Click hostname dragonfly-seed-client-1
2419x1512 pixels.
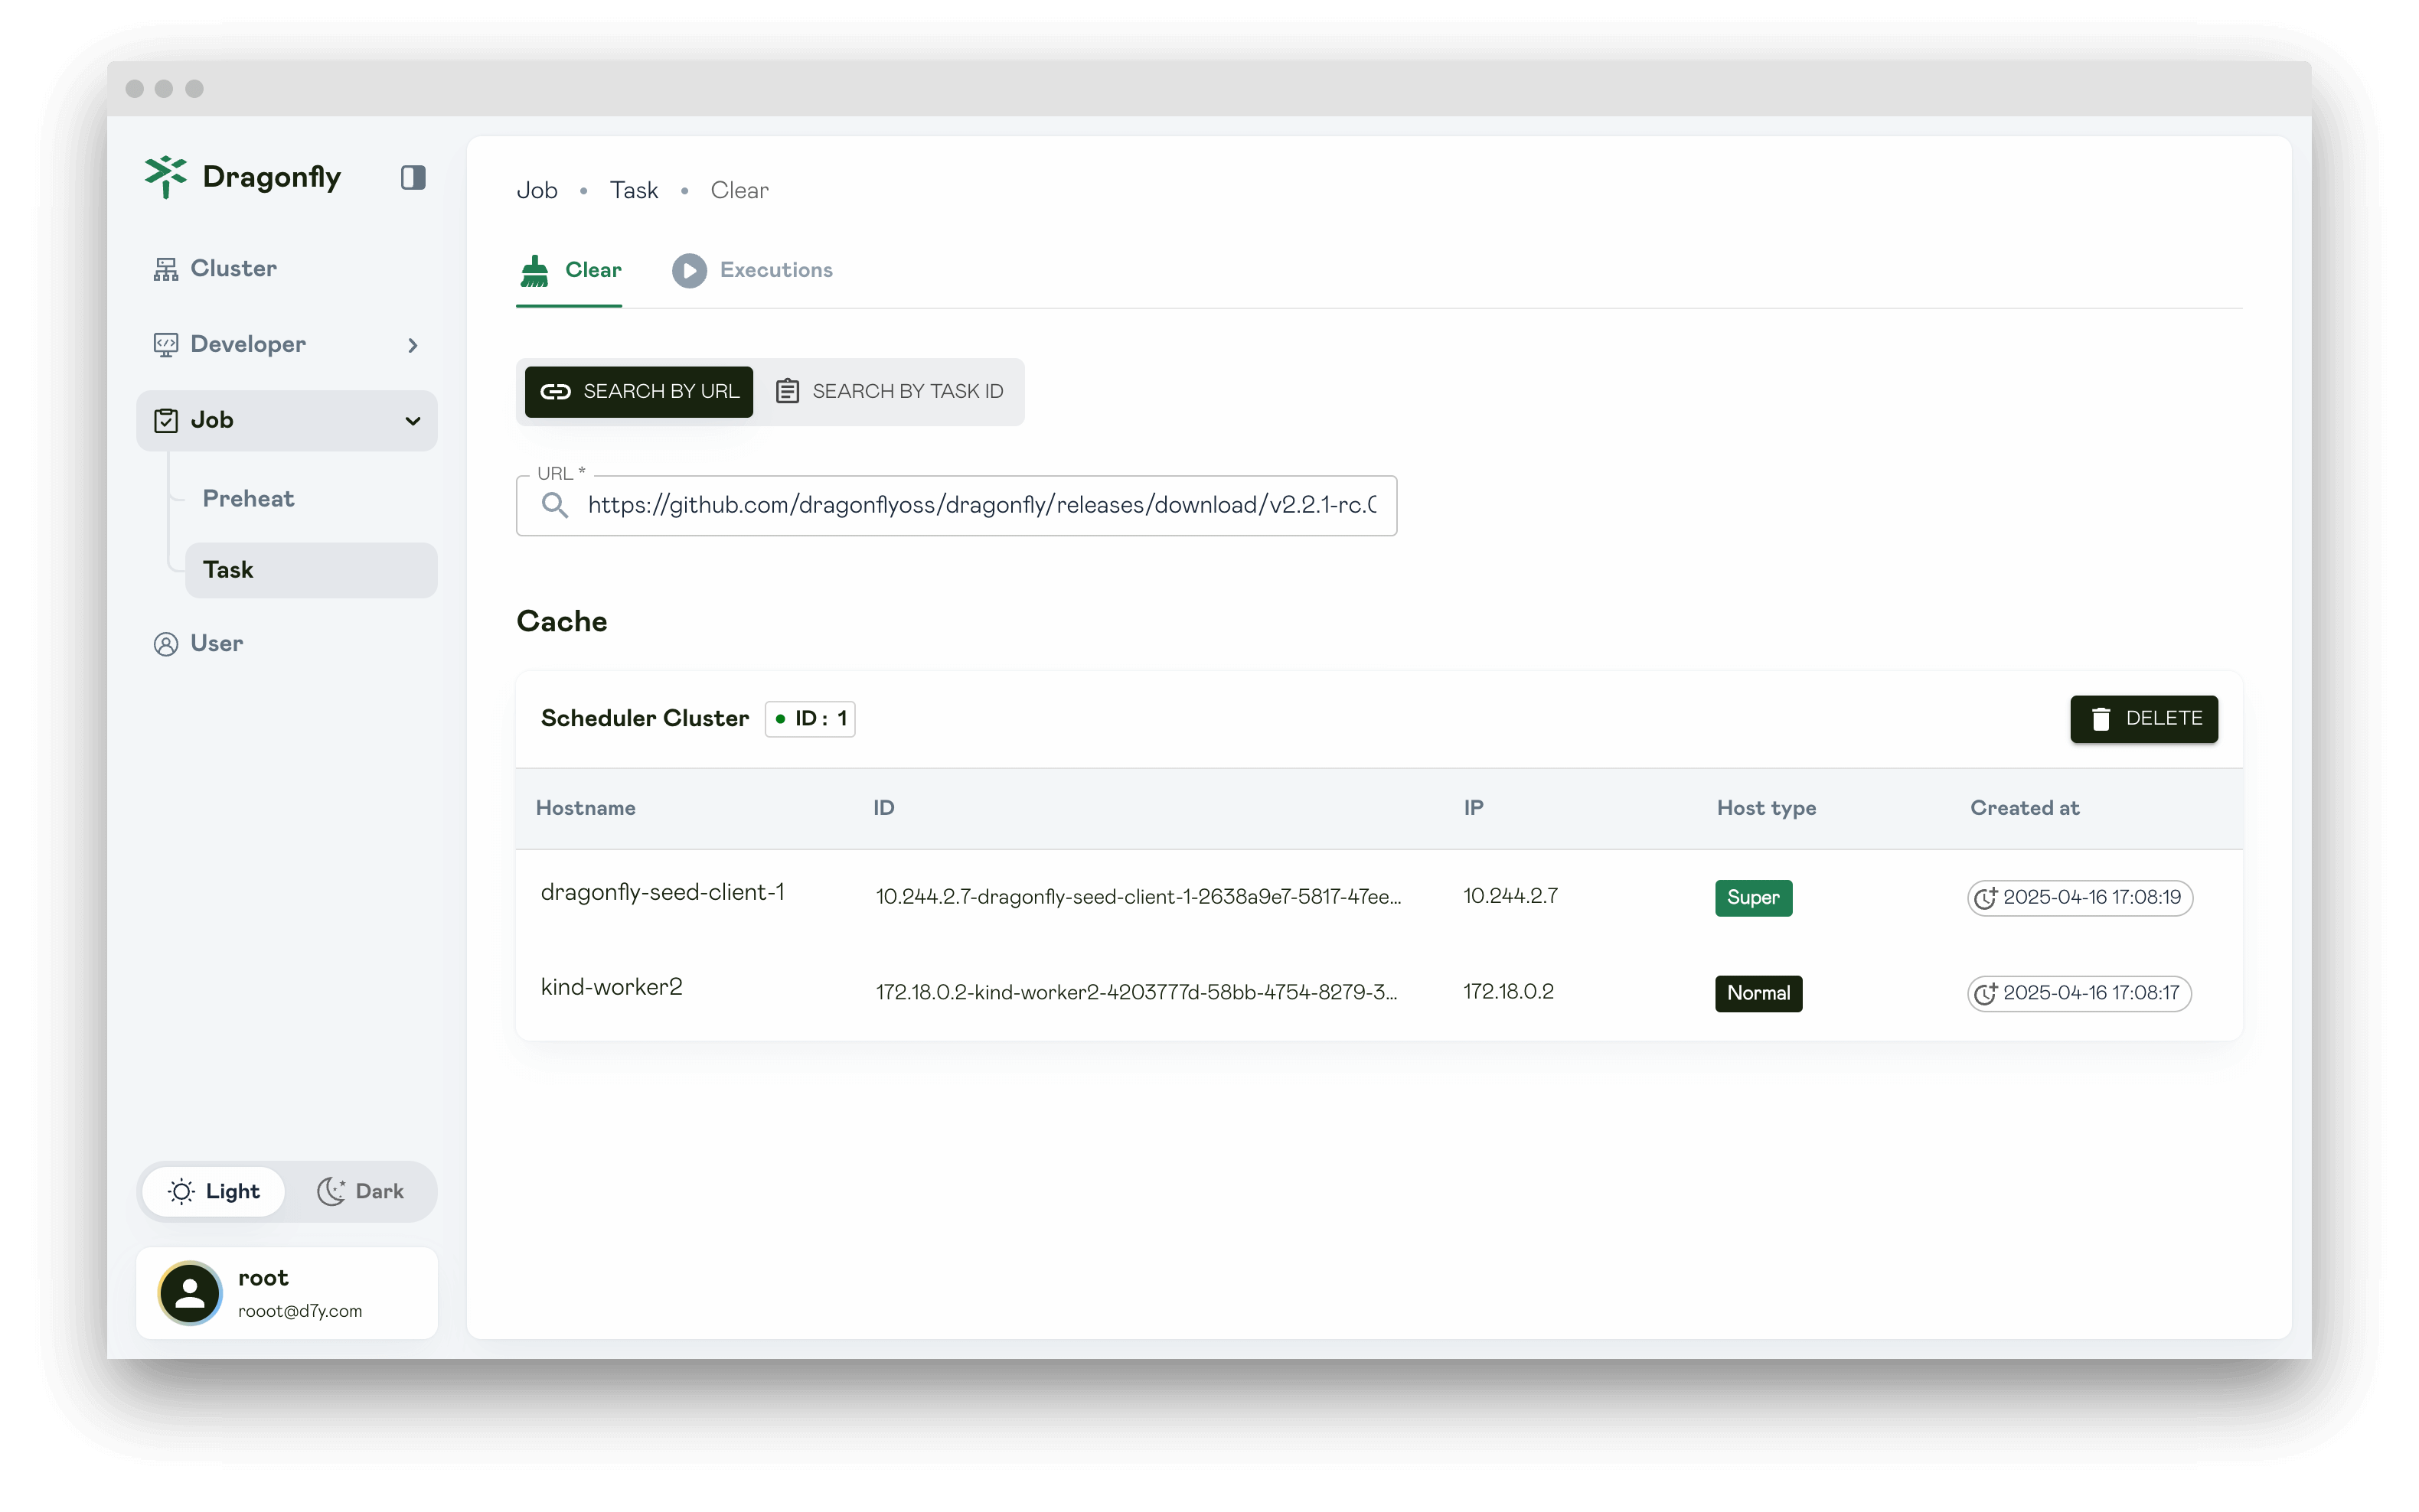[x=662, y=893]
